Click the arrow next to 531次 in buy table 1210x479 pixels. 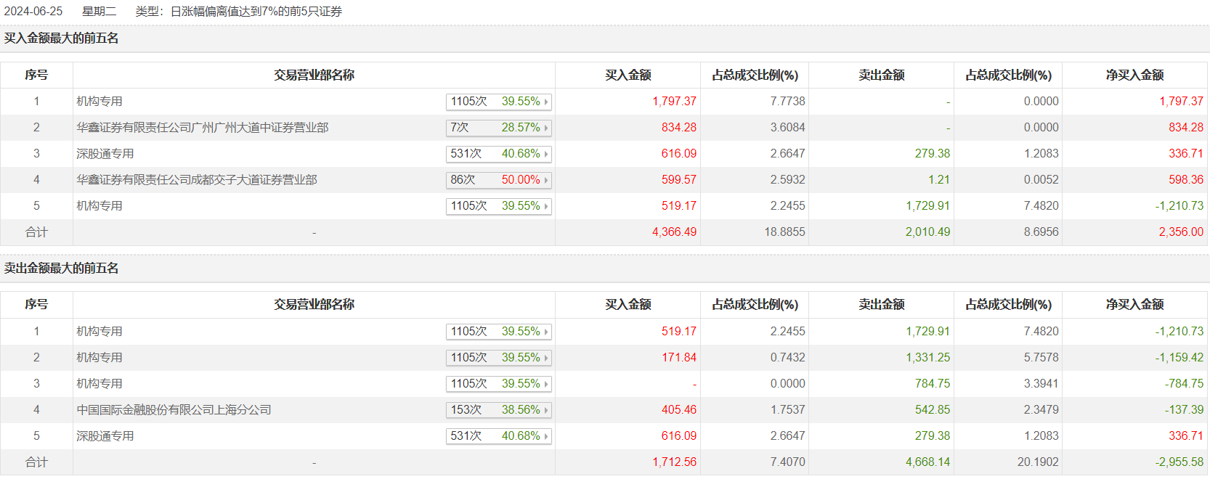coord(546,154)
